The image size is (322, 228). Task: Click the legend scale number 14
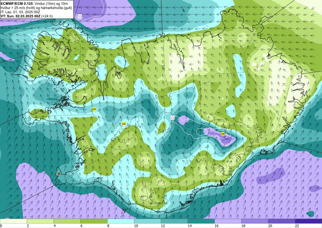coord(189,226)
